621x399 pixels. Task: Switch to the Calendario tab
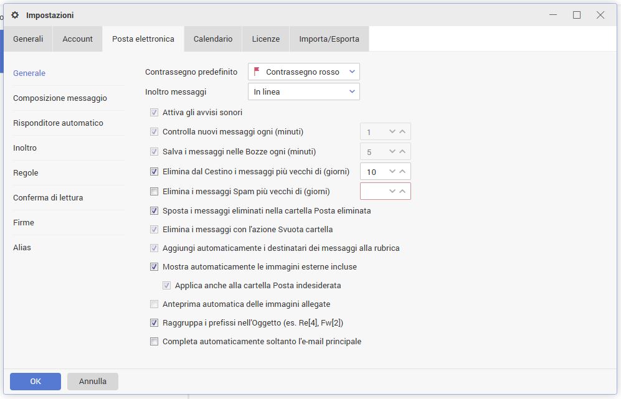click(x=213, y=39)
